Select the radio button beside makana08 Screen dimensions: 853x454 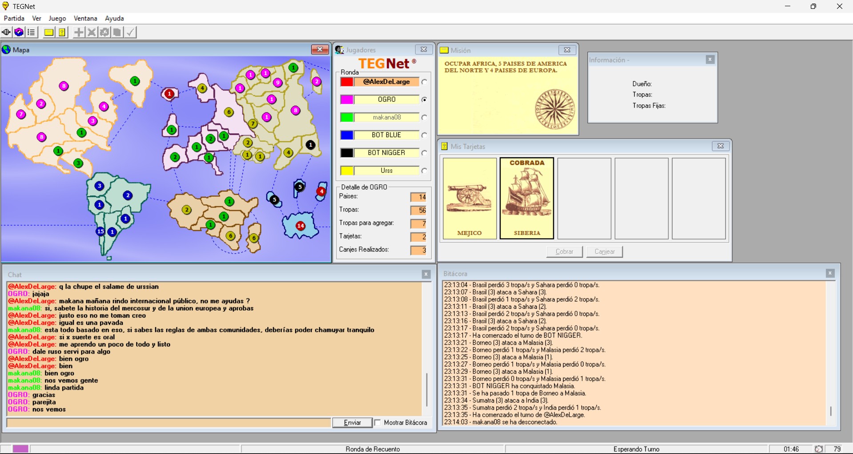point(424,118)
